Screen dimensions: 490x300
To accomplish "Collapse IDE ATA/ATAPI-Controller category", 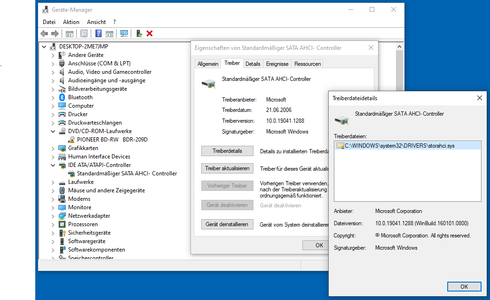I will pyautogui.click(x=53, y=165).
